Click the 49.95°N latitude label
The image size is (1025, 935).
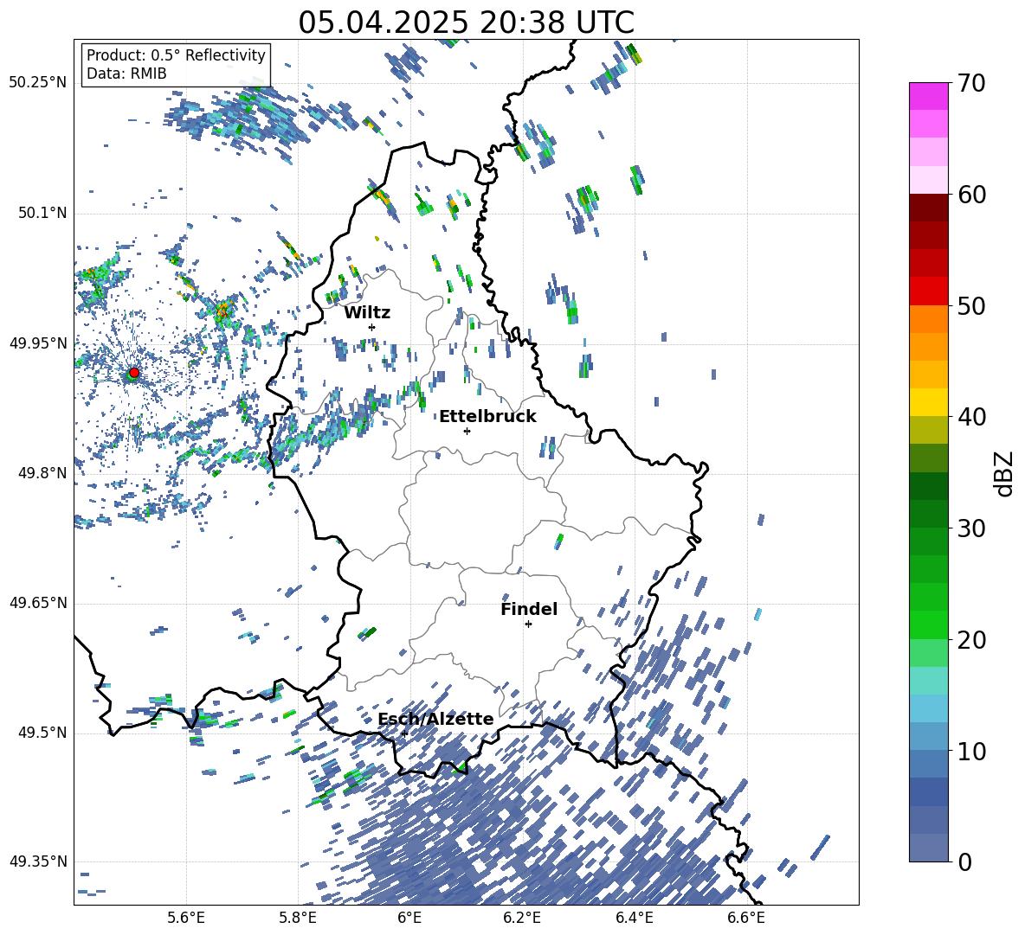(x=38, y=343)
